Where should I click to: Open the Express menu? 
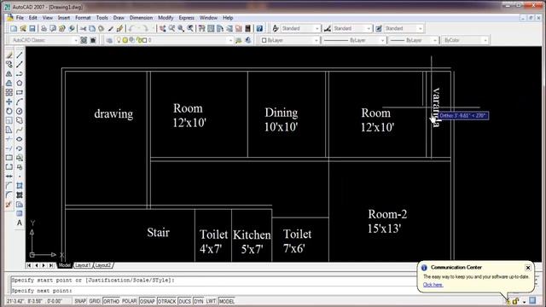(187, 18)
